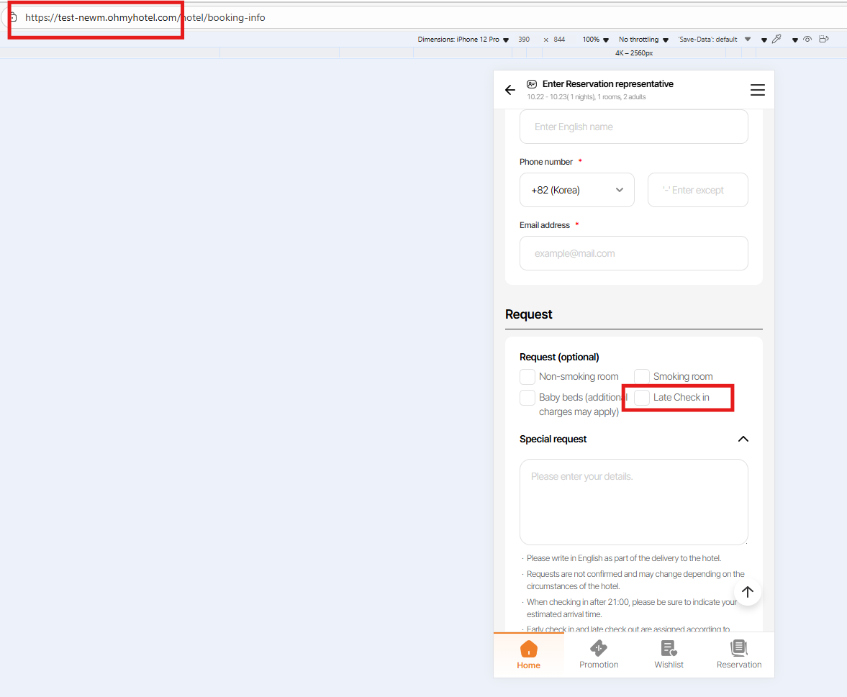This screenshot has width=847, height=697.
Task: Go back using the left arrow icon
Action: click(x=510, y=90)
